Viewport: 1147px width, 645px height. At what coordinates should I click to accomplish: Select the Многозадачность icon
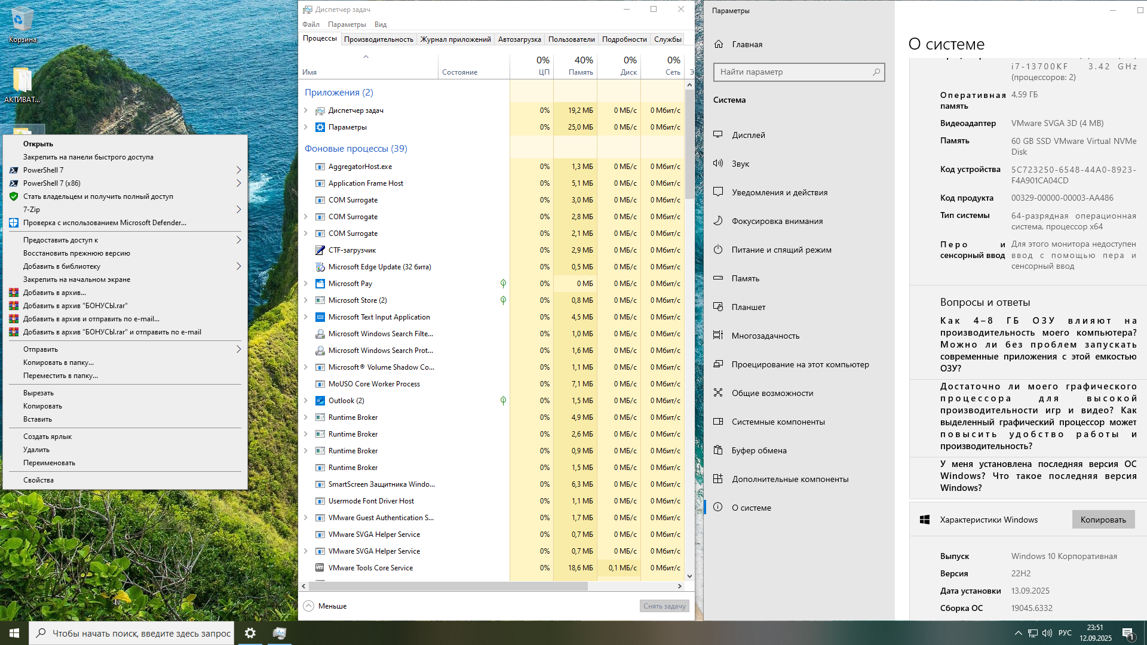point(718,335)
